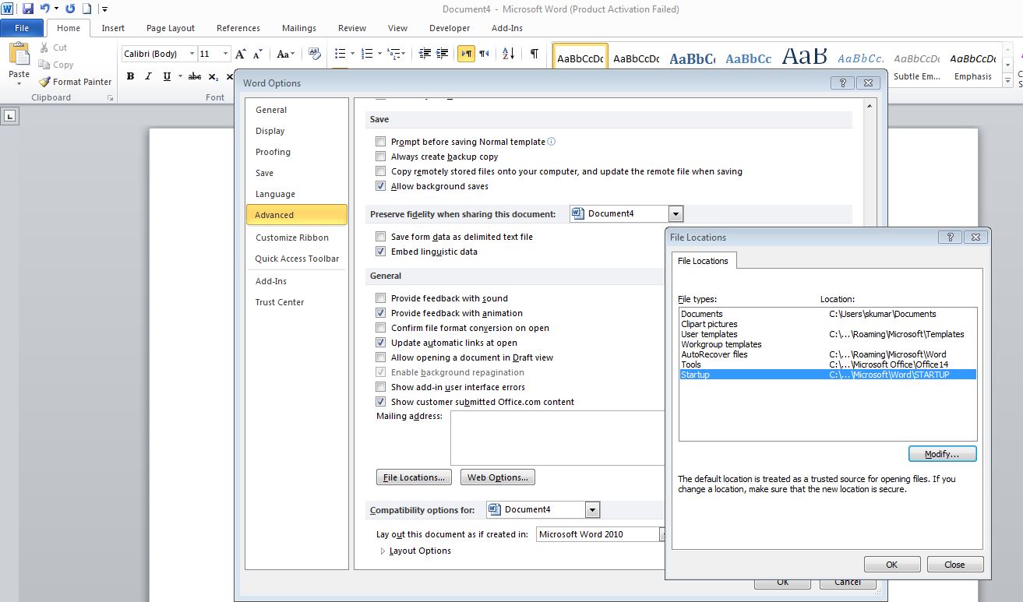Image resolution: width=1023 pixels, height=602 pixels.
Task: Expand the Layout Options section
Action: click(x=383, y=551)
